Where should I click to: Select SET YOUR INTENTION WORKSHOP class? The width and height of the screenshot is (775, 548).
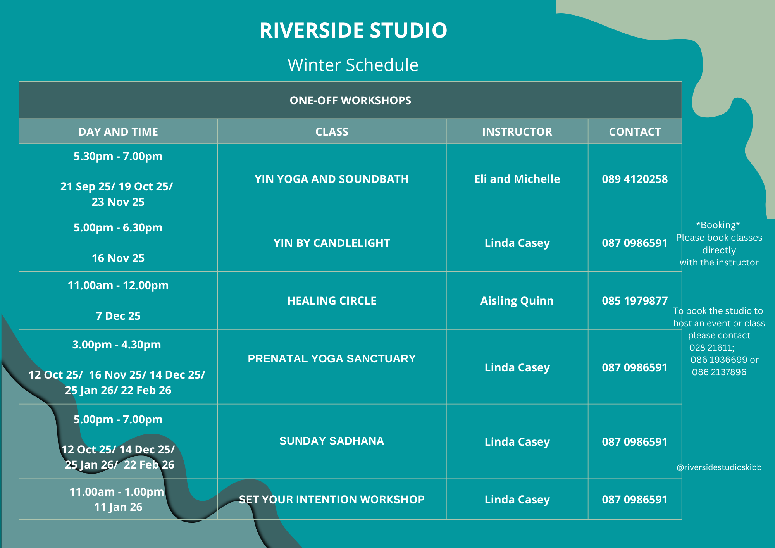coord(332,500)
